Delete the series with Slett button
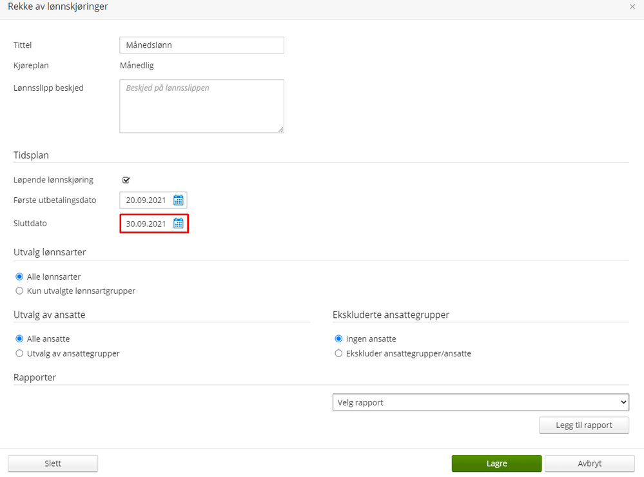 [53, 463]
